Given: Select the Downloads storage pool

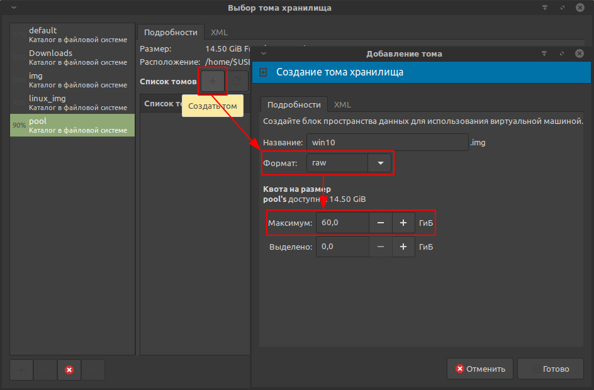Looking at the screenshot, I should pyautogui.click(x=72, y=57).
